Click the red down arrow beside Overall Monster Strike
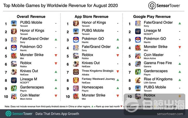188x118 pixels. click(x=56, y=56)
